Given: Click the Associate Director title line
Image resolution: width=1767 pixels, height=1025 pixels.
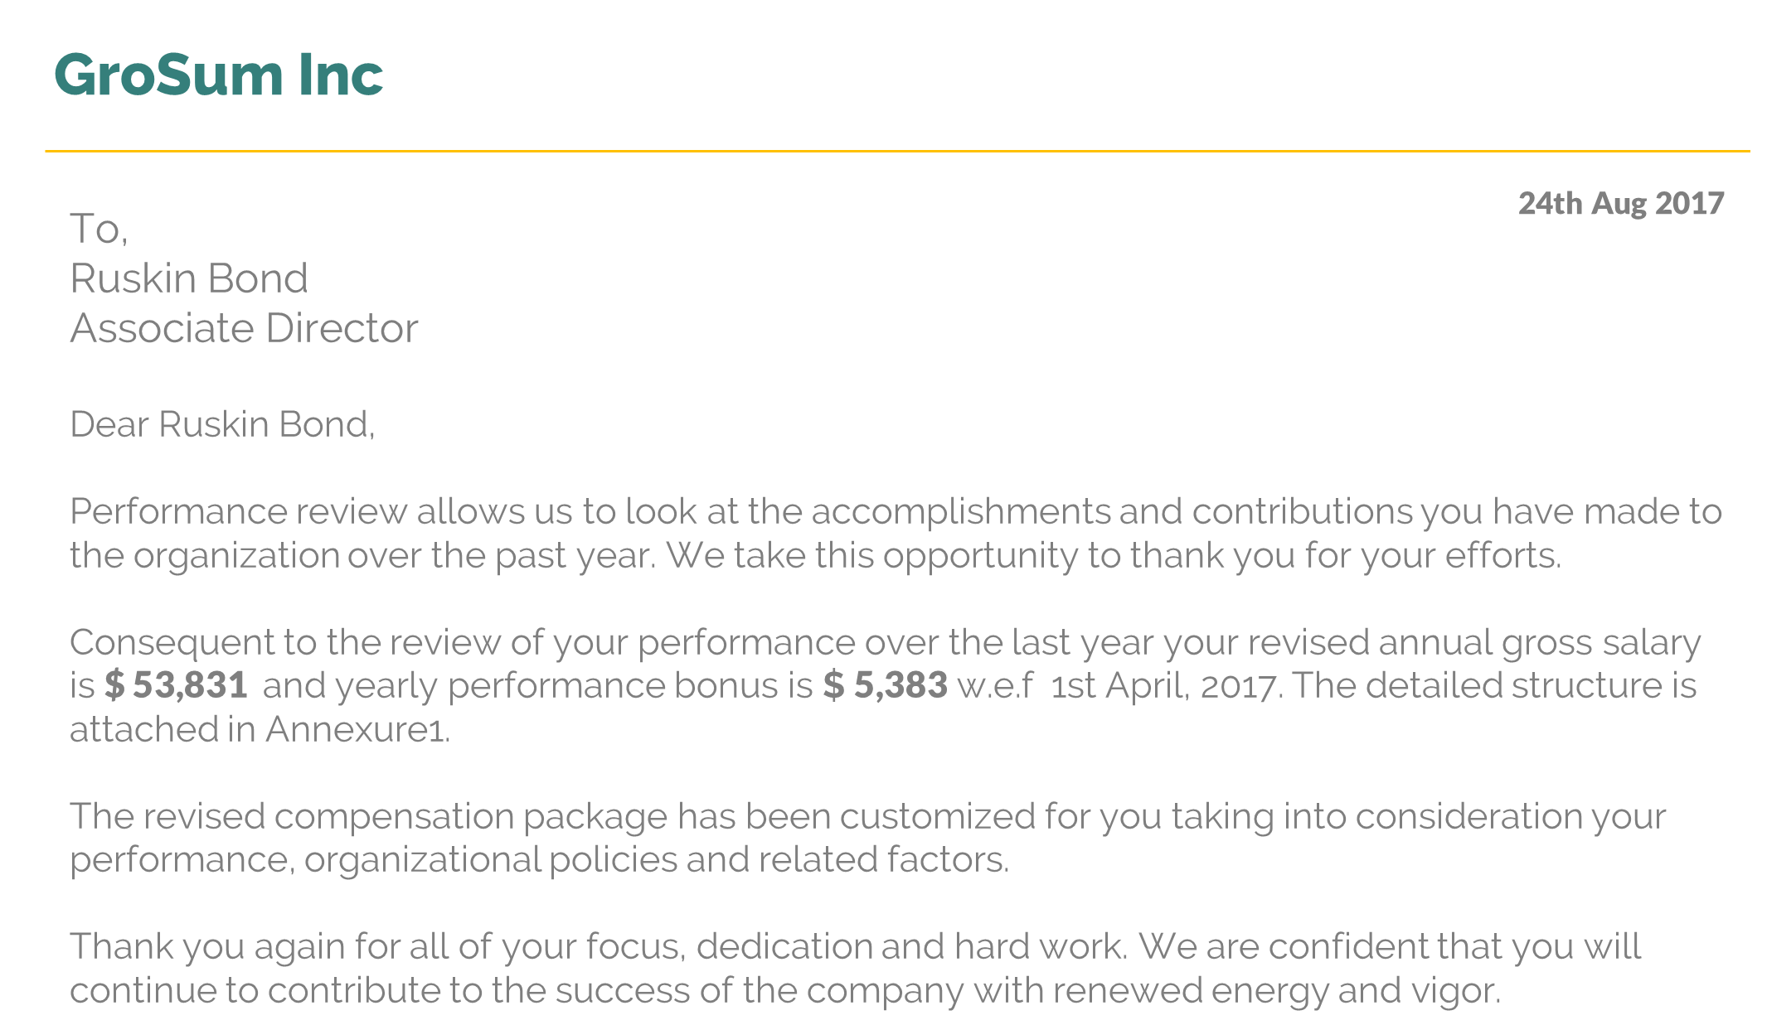Looking at the screenshot, I should (x=244, y=328).
